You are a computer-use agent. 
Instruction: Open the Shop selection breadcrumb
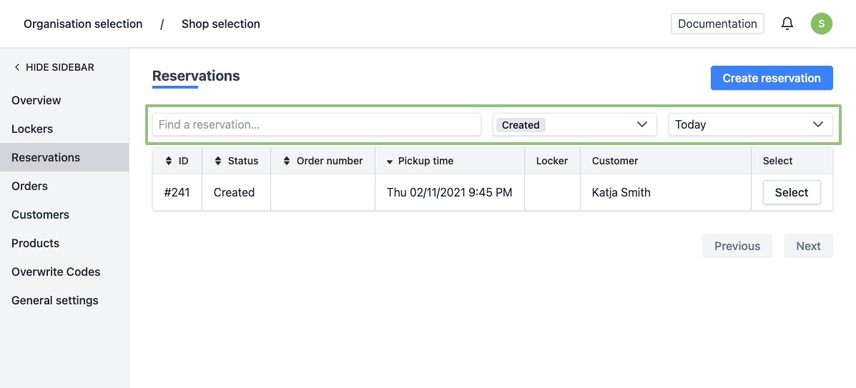(220, 24)
